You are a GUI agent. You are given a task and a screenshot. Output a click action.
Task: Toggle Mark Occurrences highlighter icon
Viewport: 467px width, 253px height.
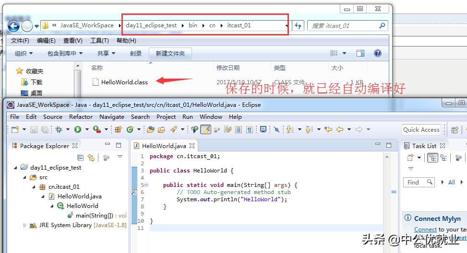pyautogui.click(x=205, y=129)
